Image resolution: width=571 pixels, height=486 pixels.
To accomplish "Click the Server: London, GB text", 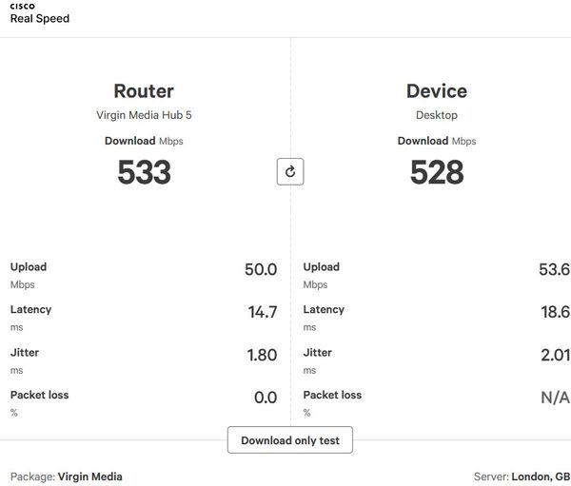I will (x=522, y=476).
